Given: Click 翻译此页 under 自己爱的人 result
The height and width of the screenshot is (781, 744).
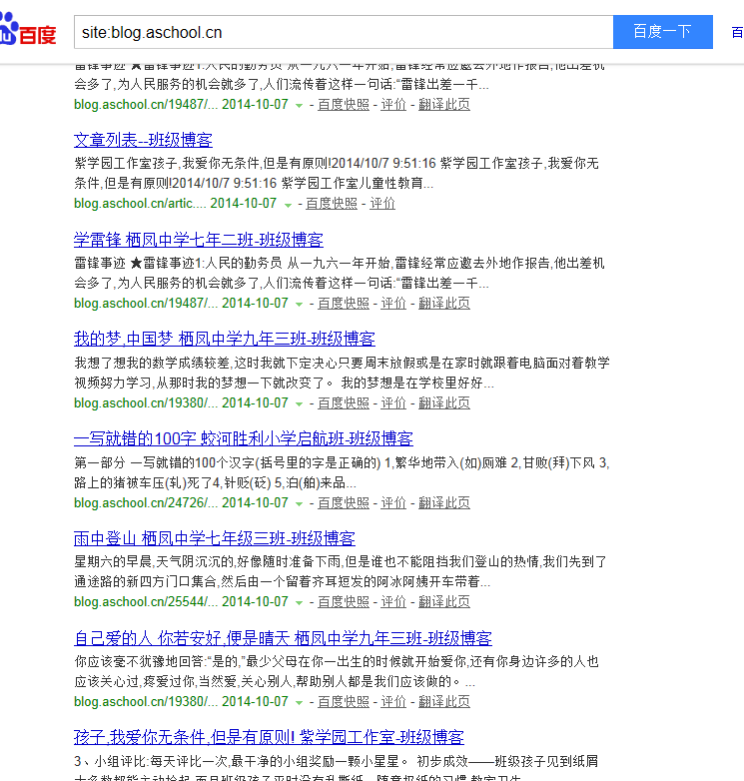Looking at the screenshot, I should tap(444, 701).
